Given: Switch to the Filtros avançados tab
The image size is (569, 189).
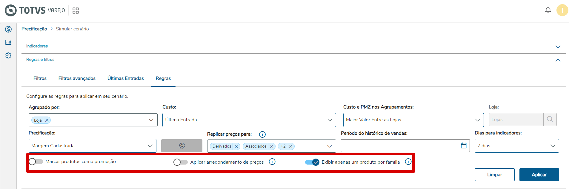Looking at the screenshot, I should tap(77, 78).
